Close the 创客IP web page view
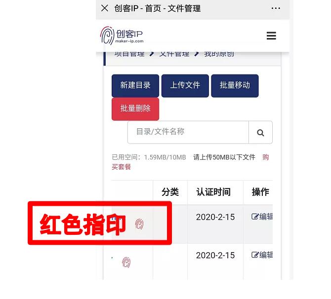This screenshot has height=299, width=331. [x=105, y=8]
